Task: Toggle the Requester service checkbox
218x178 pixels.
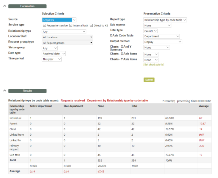Action: click(x=44, y=26)
